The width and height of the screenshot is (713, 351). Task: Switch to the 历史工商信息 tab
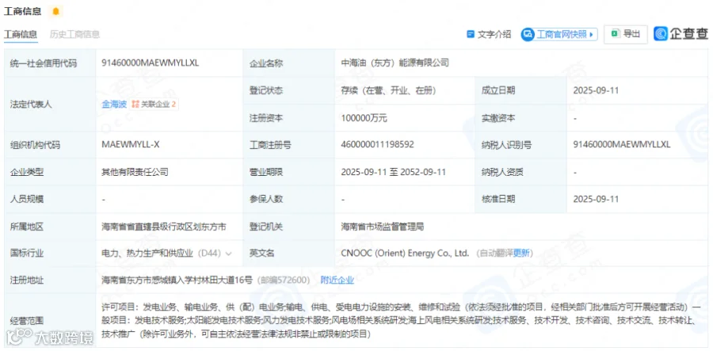pos(74,34)
